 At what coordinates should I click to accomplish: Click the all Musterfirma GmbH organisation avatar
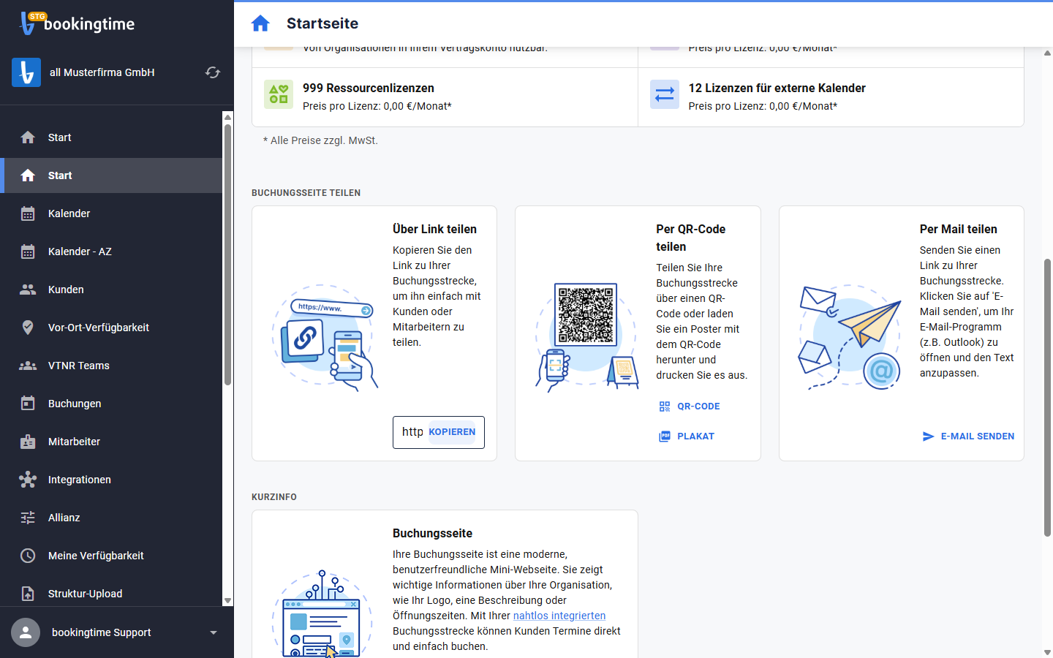[x=26, y=72]
